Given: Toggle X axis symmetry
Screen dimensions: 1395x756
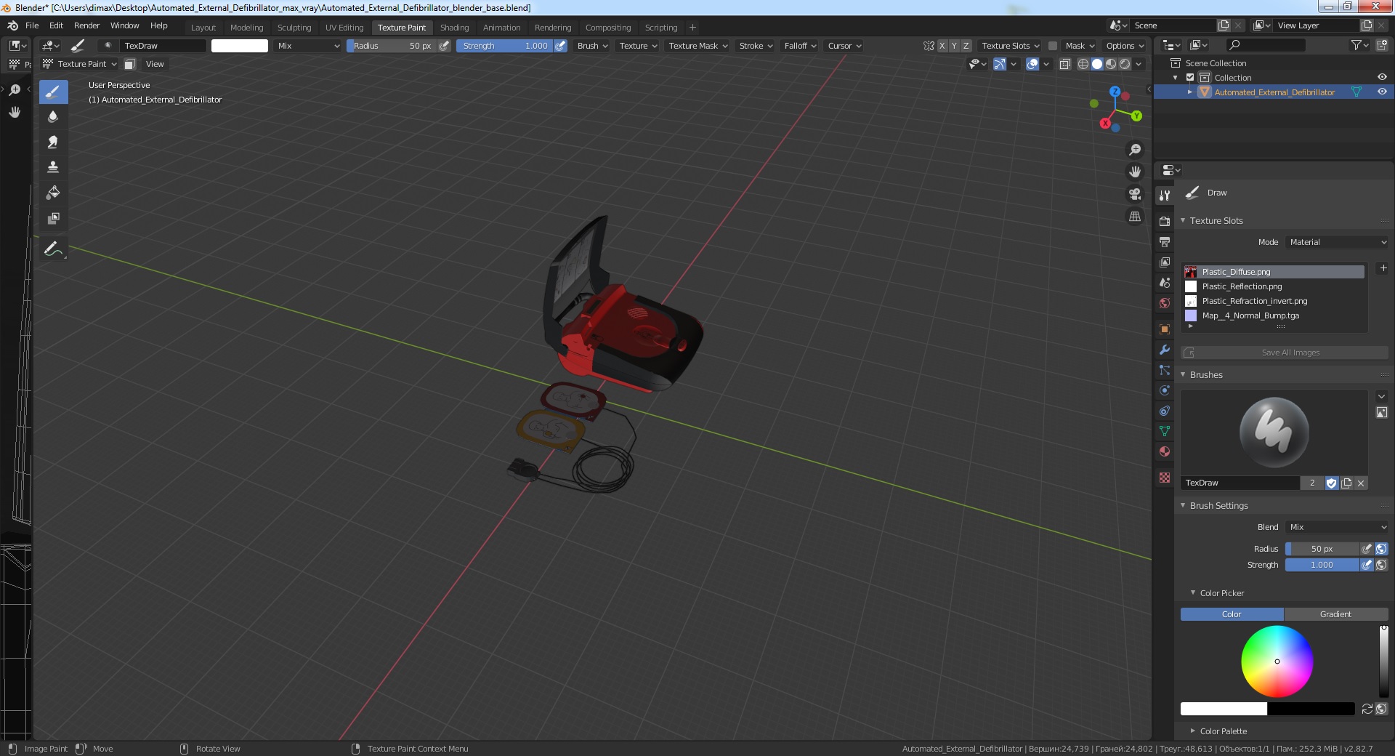Looking at the screenshot, I should 942,46.
